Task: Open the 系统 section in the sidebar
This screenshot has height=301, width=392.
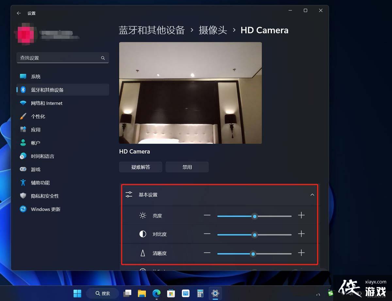Action: coord(36,76)
